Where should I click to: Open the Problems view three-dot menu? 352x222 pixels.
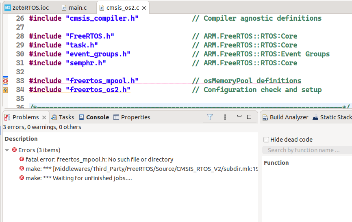pos(225,117)
